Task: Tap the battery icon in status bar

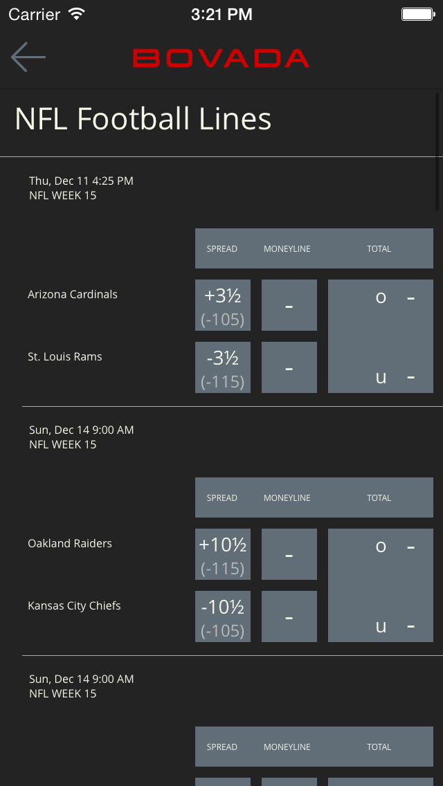Action: click(x=417, y=14)
